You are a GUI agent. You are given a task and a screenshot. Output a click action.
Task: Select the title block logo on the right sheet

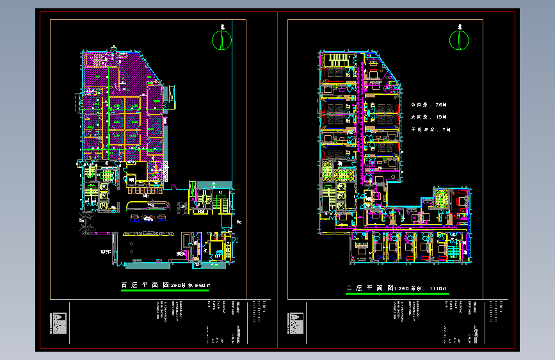(296, 323)
